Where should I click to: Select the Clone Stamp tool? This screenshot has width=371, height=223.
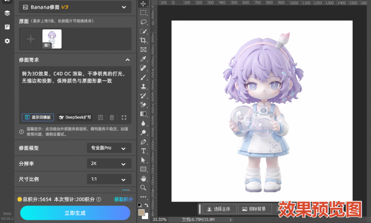click(x=143, y=86)
